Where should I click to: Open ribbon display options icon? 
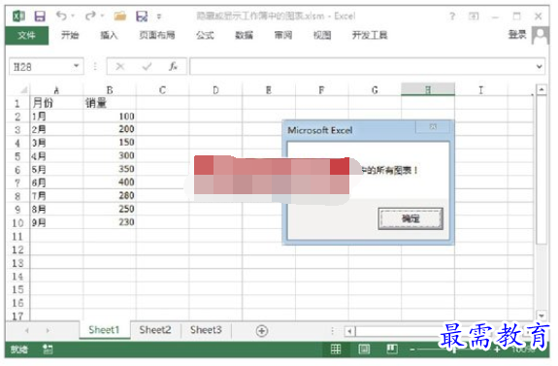[474, 17]
